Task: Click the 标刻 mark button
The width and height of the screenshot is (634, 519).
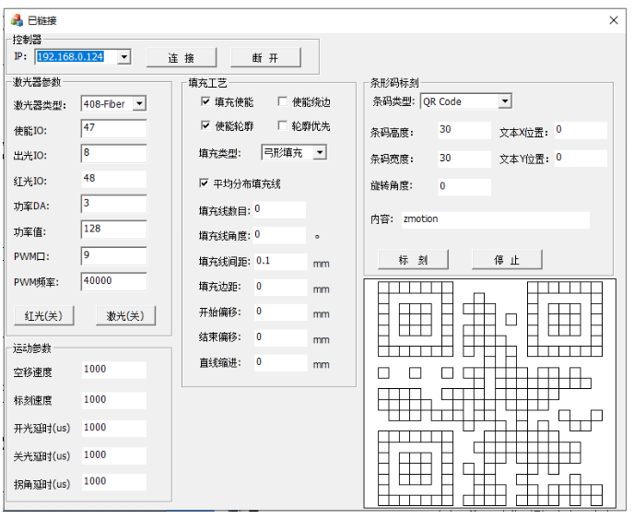Action: coord(413,260)
